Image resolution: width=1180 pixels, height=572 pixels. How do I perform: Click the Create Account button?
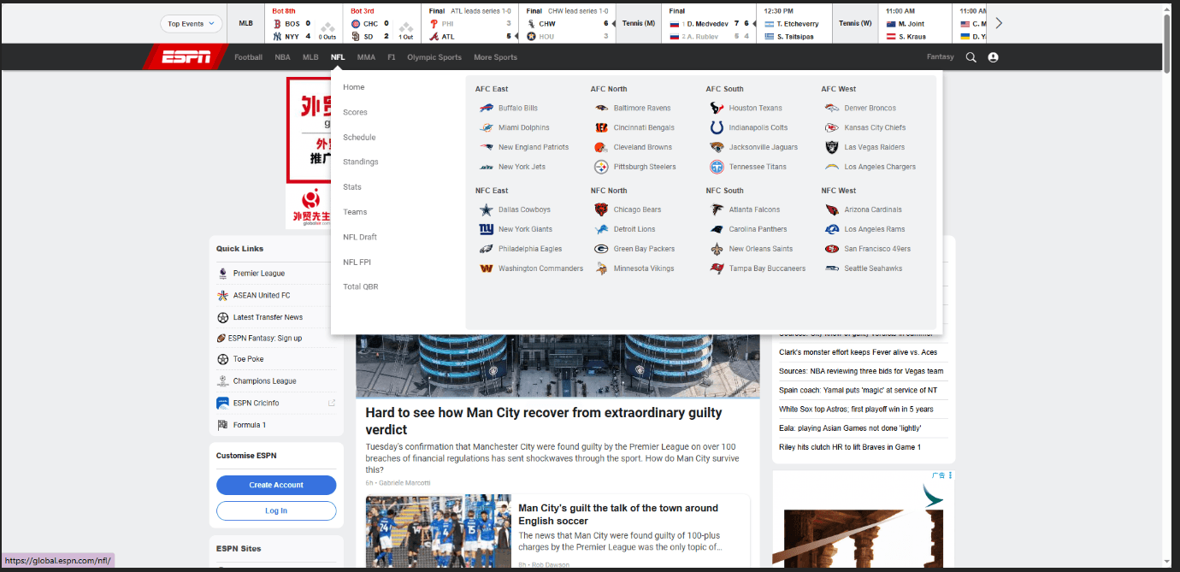tap(276, 485)
